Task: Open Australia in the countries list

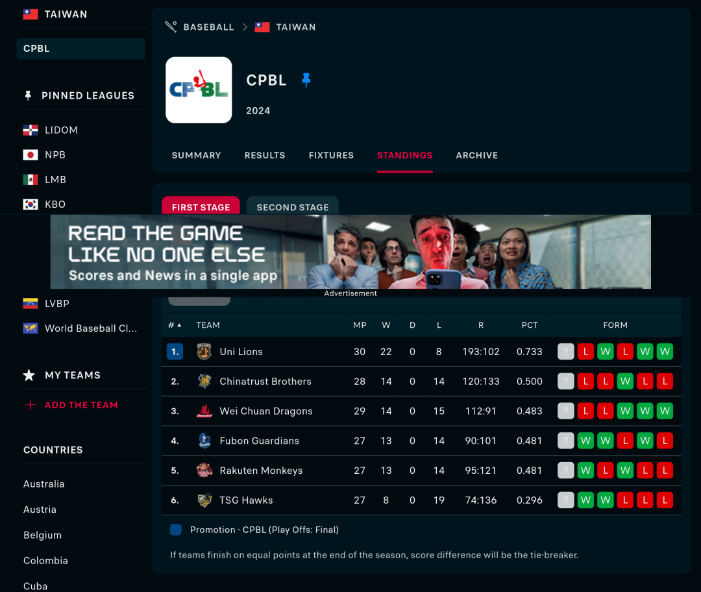Action: pyautogui.click(x=44, y=484)
